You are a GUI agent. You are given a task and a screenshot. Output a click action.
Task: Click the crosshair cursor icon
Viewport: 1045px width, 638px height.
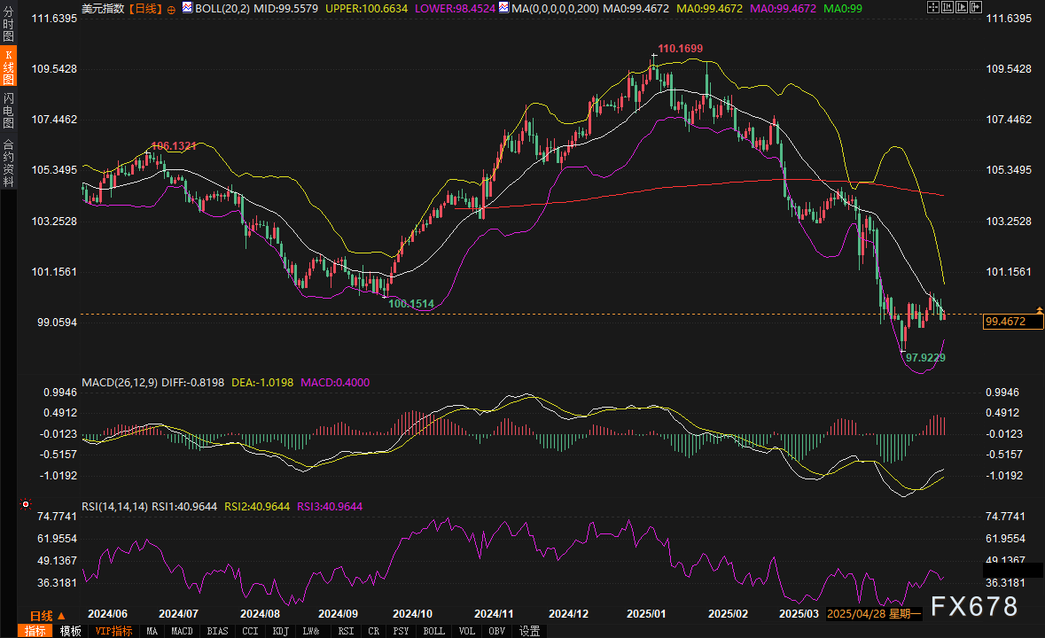point(933,7)
